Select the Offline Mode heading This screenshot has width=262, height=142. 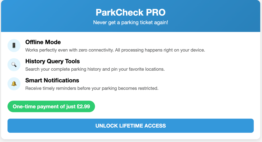43,42
